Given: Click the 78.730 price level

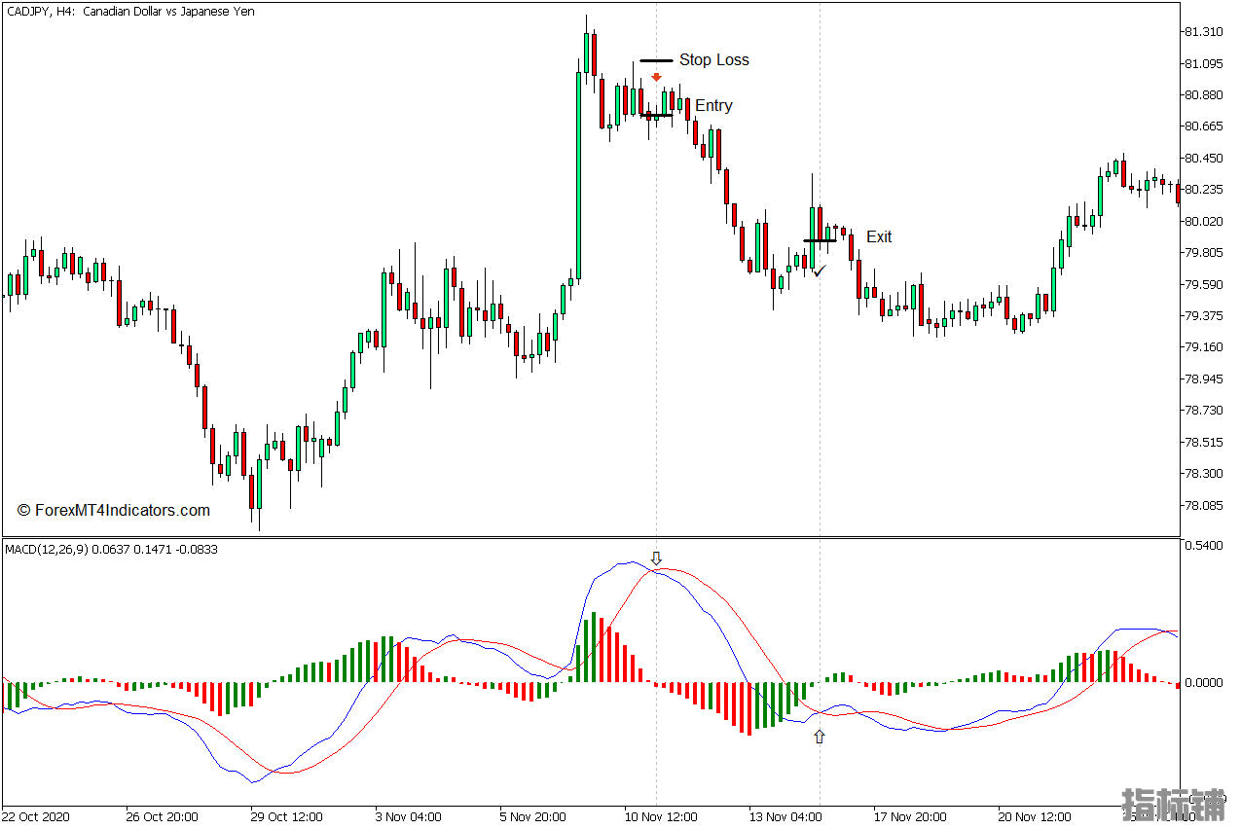Looking at the screenshot, I should click(1204, 411).
